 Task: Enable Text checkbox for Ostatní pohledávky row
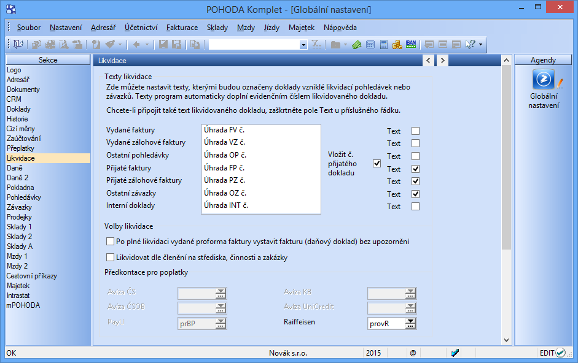[x=415, y=156]
